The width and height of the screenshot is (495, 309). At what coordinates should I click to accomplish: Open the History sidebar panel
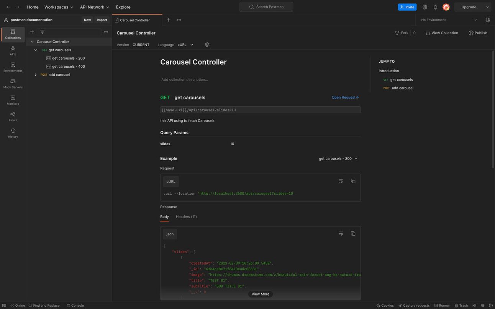13,133
